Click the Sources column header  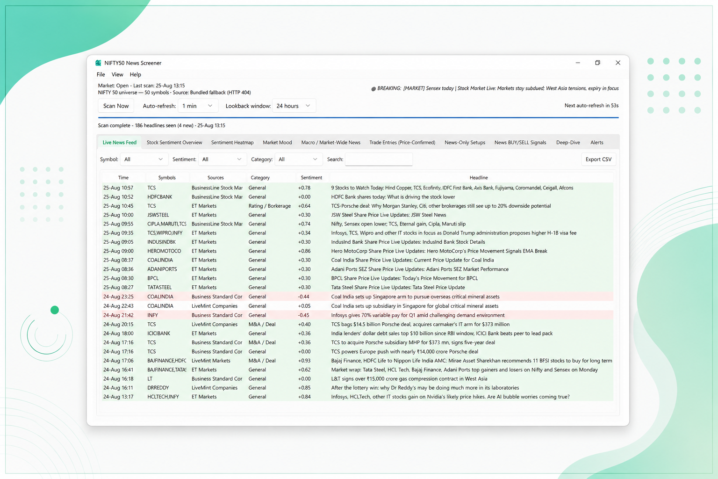tap(215, 178)
